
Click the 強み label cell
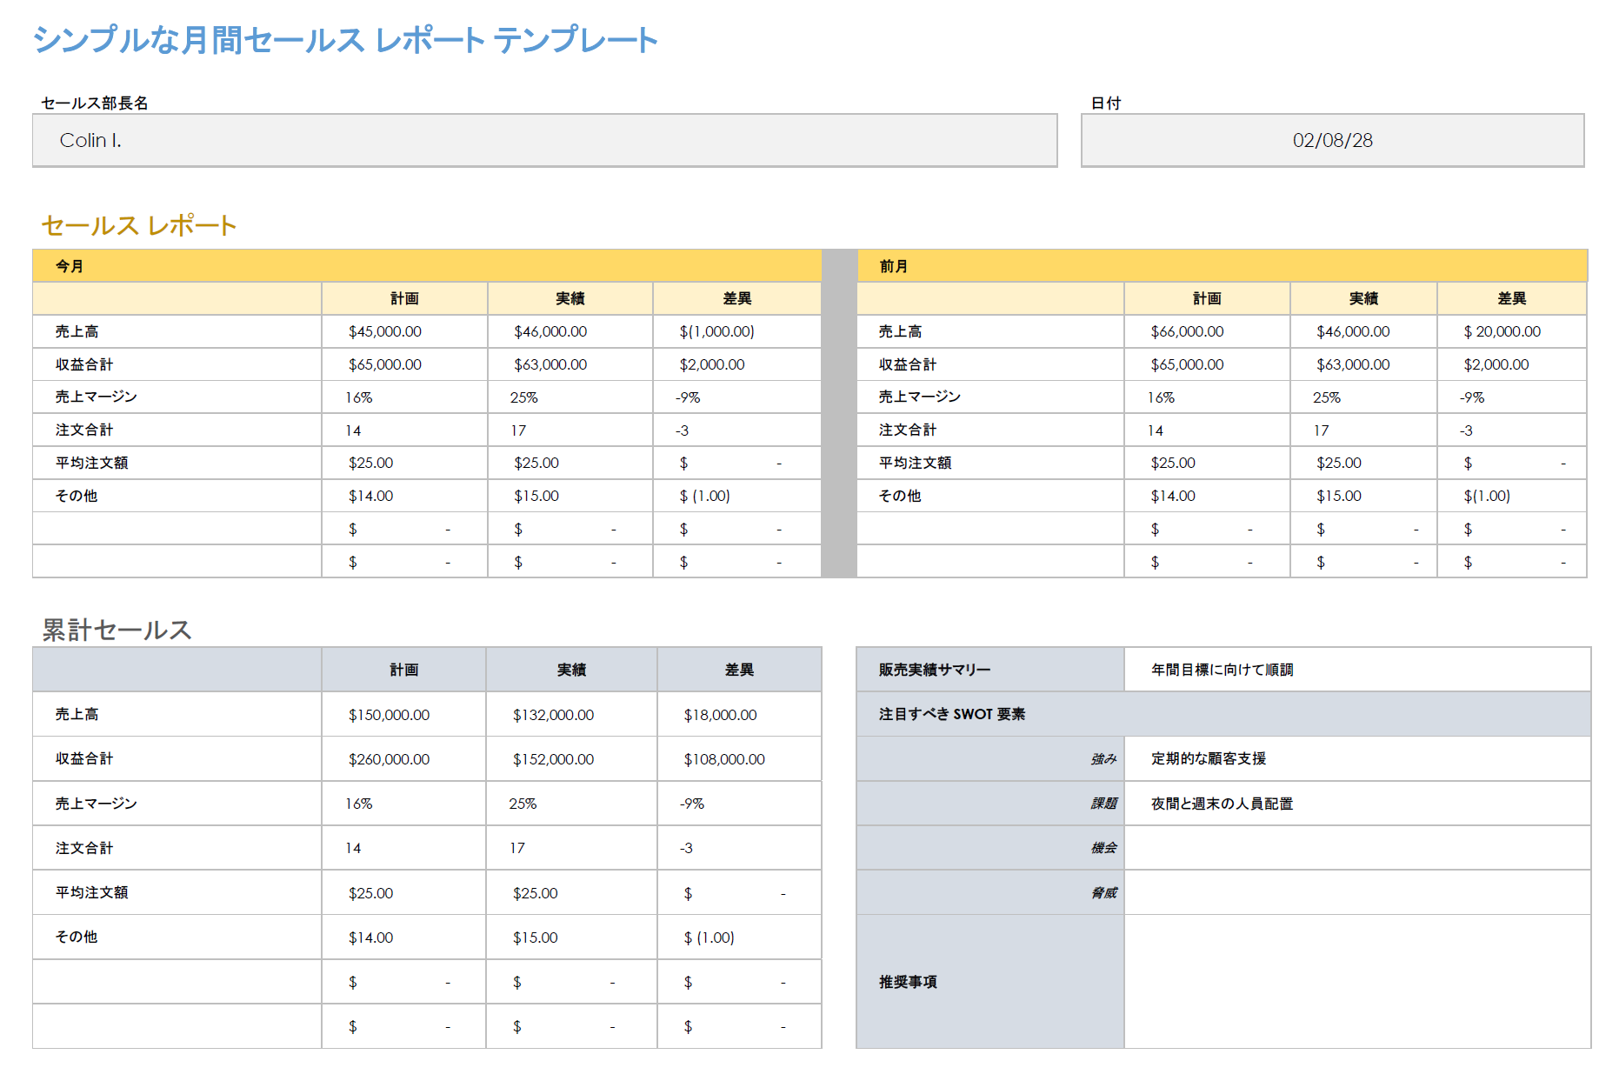tap(990, 758)
